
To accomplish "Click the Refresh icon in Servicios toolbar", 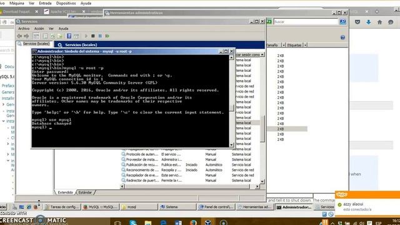I will pyautogui.click(x=52, y=36).
